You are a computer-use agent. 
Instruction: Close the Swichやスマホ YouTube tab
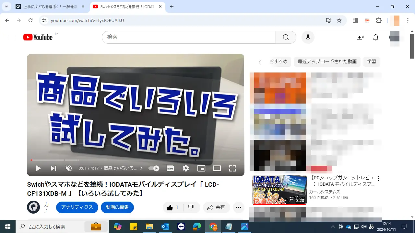[160, 6]
